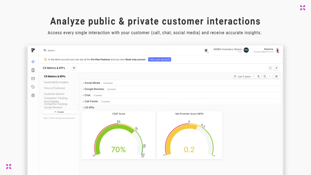Screen dimensions: 311x175
Task: Open the clipboard reports icon in sidebar
Action: [33, 95]
